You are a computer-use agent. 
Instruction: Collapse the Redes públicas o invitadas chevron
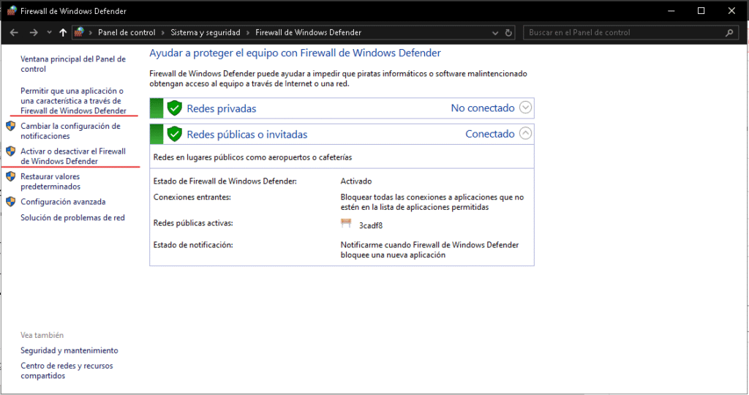pyautogui.click(x=525, y=134)
